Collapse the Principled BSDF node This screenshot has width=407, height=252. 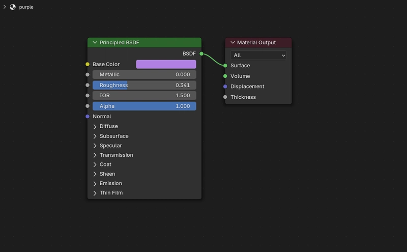[95, 42]
